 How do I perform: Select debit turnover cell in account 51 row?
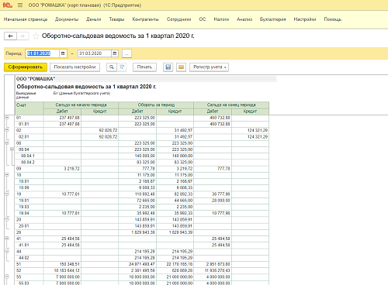[x=137, y=264]
